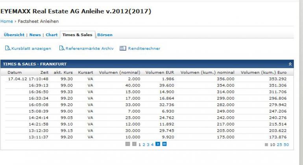Select the 13:11:37 time cell
The height and width of the screenshot is (165, 303).
coord(39,137)
